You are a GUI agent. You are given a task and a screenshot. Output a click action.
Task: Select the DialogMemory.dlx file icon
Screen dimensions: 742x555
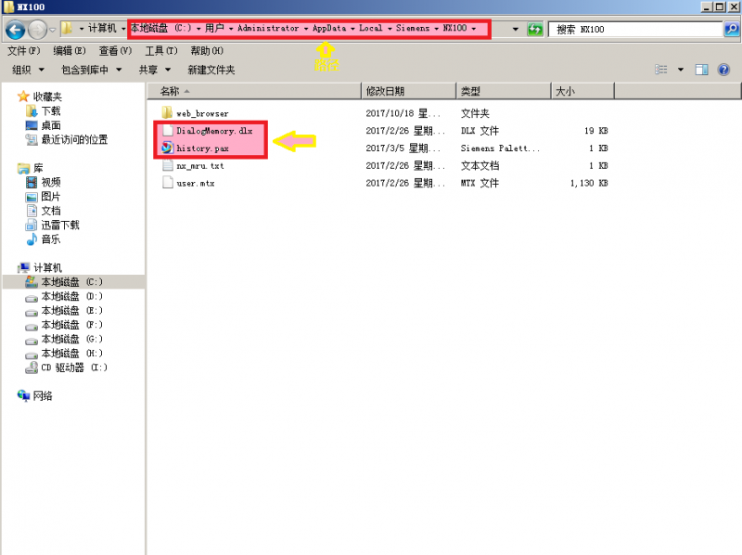tap(168, 130)
